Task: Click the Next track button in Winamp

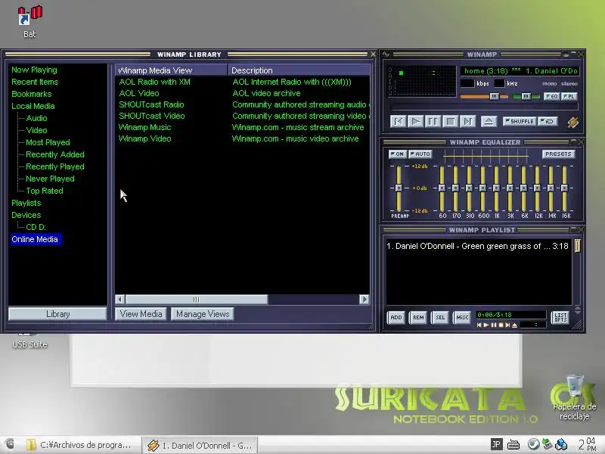Action: point(467,122)
